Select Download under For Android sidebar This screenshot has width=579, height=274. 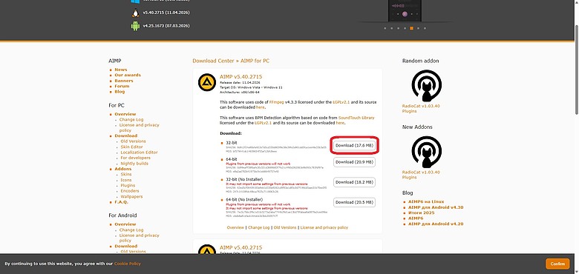coord(125,246)
